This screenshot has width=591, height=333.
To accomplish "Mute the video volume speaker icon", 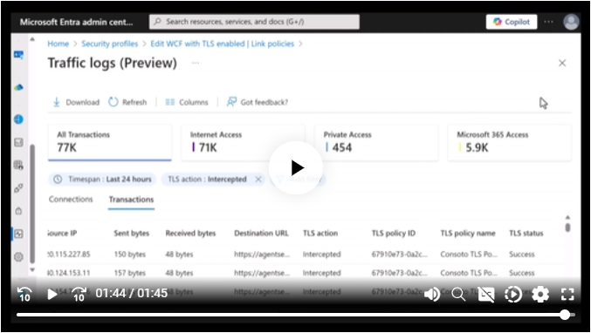I will [x=432, y=295].
